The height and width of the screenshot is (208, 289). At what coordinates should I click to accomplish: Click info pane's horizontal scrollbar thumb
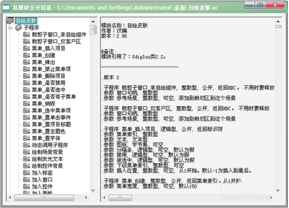(x=120, y=198)
